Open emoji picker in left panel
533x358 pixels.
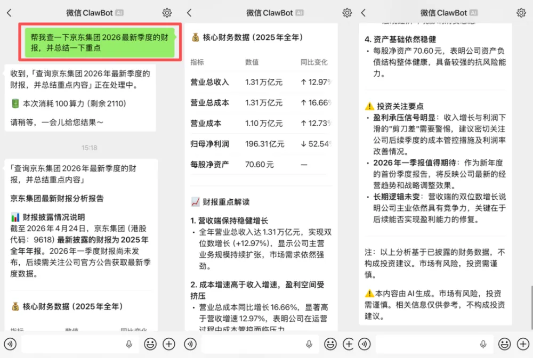click(150, 344)
